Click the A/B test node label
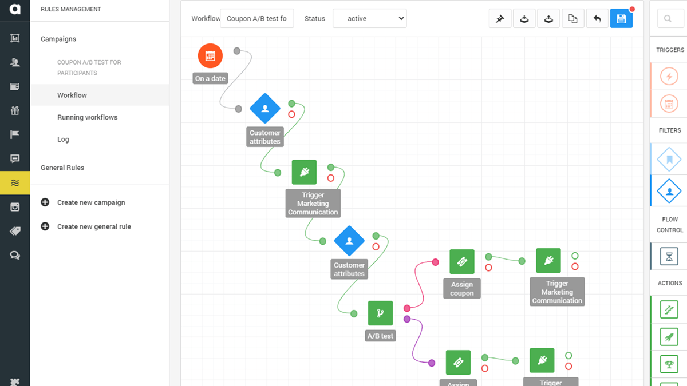 click(380, 336)
